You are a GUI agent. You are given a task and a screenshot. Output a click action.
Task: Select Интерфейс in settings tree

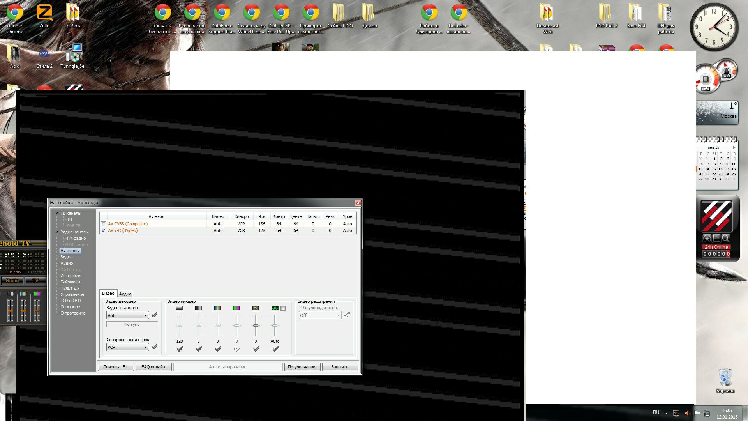pos(71,276)
